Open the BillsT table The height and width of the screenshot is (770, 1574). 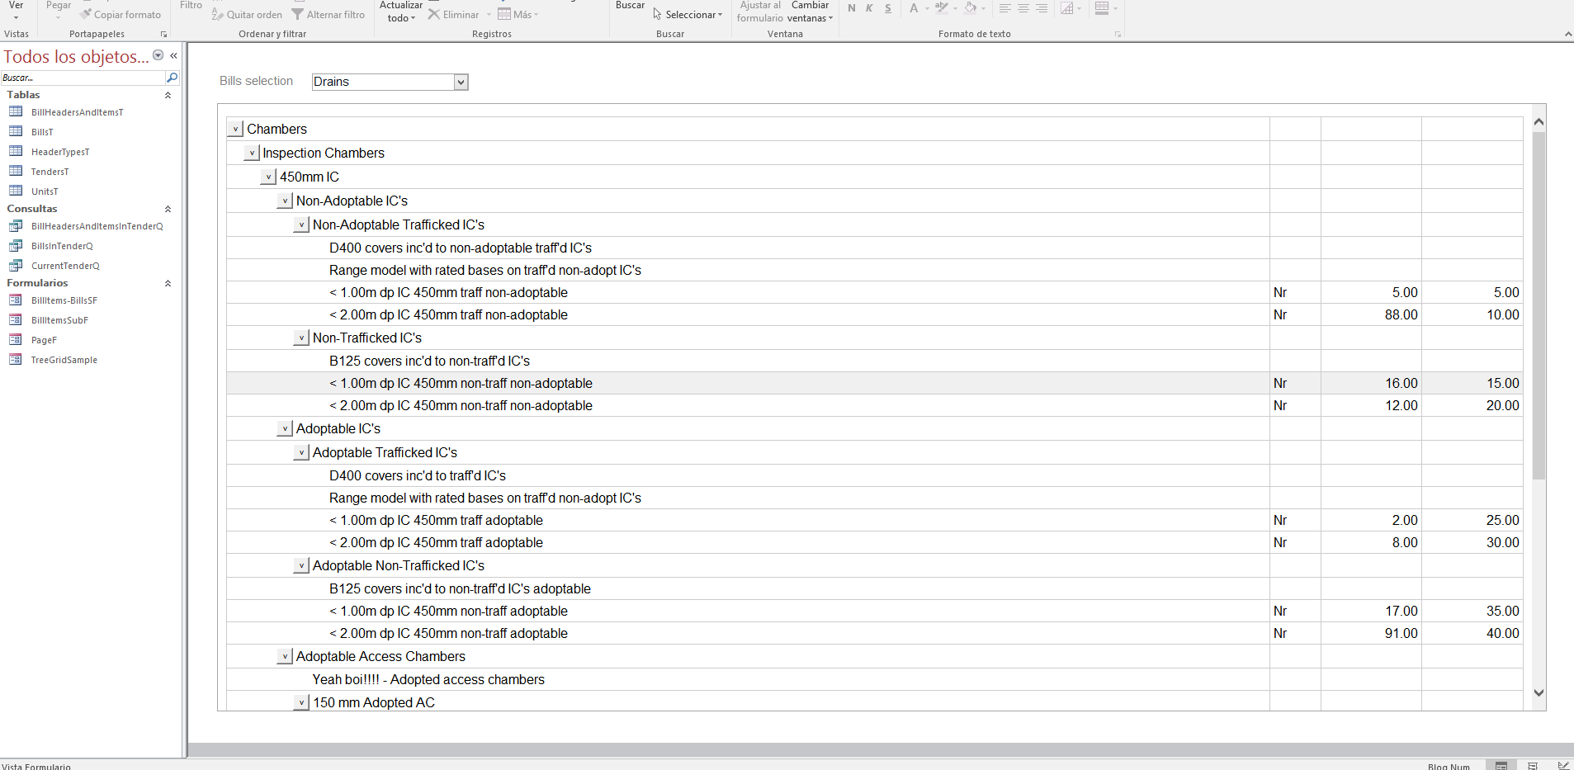[x=42, y=132]
